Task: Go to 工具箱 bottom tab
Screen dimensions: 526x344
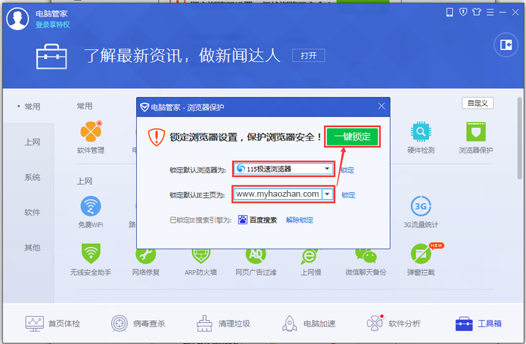Action: pyautogui.click(x=479, y=324)
